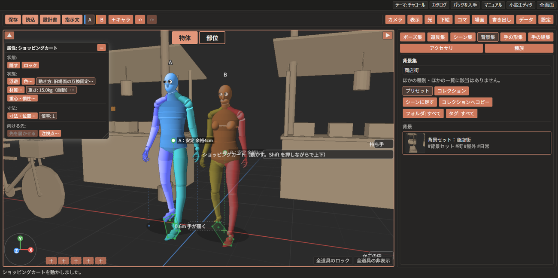Click the blue Z axis on the gizmo
Image resolution: width=558 pixels, height=278 pixels.
[x=16, y=251]
